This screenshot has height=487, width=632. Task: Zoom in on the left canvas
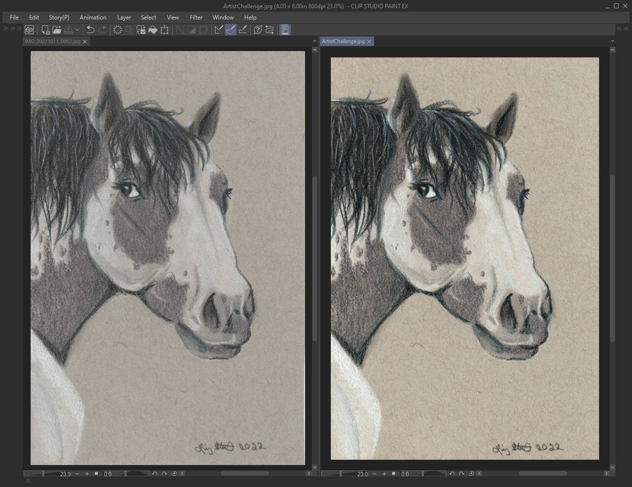pyautogui.click(x=87, y=473)
